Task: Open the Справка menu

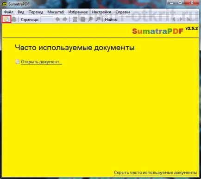Action: pyautogui.click(x=123, y=12)
